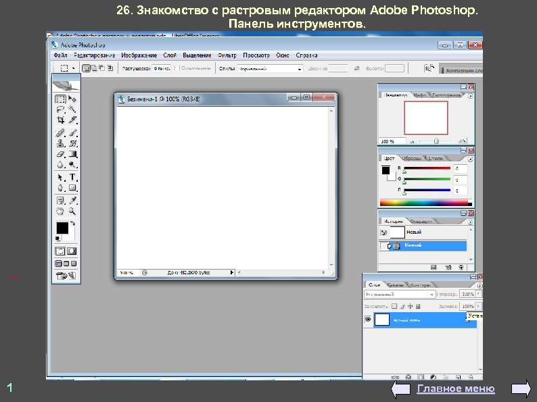Toggle lock all padlock in Layers panel
The image size is (537, 402).
[418, 306]
